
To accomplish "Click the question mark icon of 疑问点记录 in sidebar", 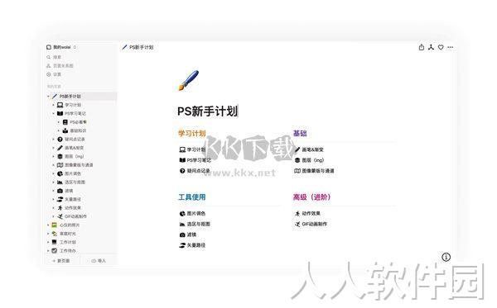I will [60, 140].
